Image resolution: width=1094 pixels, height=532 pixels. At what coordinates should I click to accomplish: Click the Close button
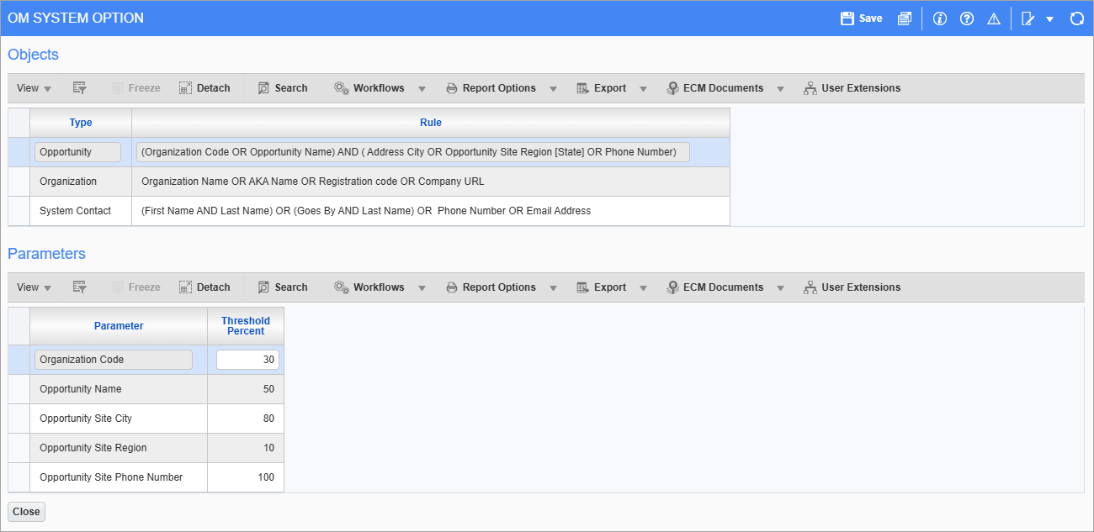(26, 511)
